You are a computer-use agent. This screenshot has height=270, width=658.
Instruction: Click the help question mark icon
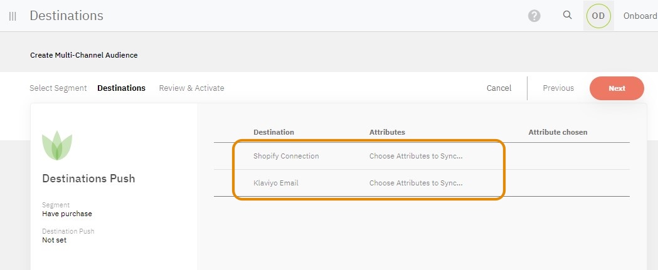534,16
